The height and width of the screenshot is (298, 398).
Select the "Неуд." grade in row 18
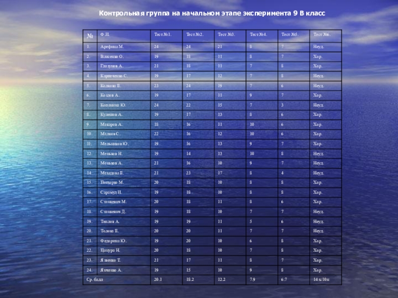(x=318, y=212)
